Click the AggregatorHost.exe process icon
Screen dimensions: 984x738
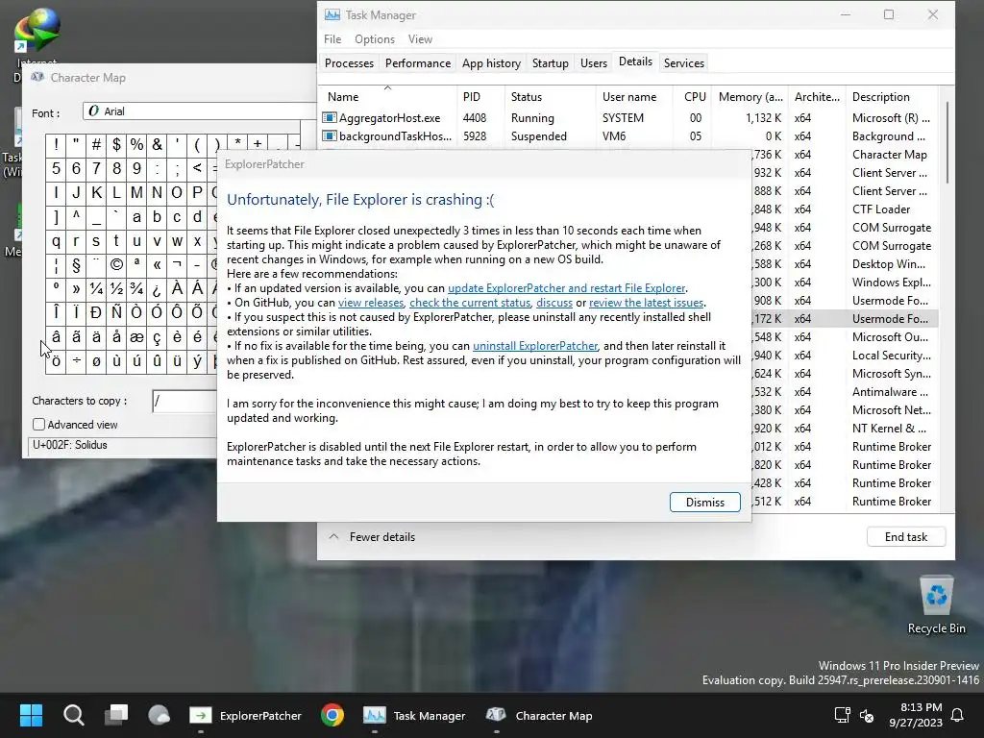point(329,118)
